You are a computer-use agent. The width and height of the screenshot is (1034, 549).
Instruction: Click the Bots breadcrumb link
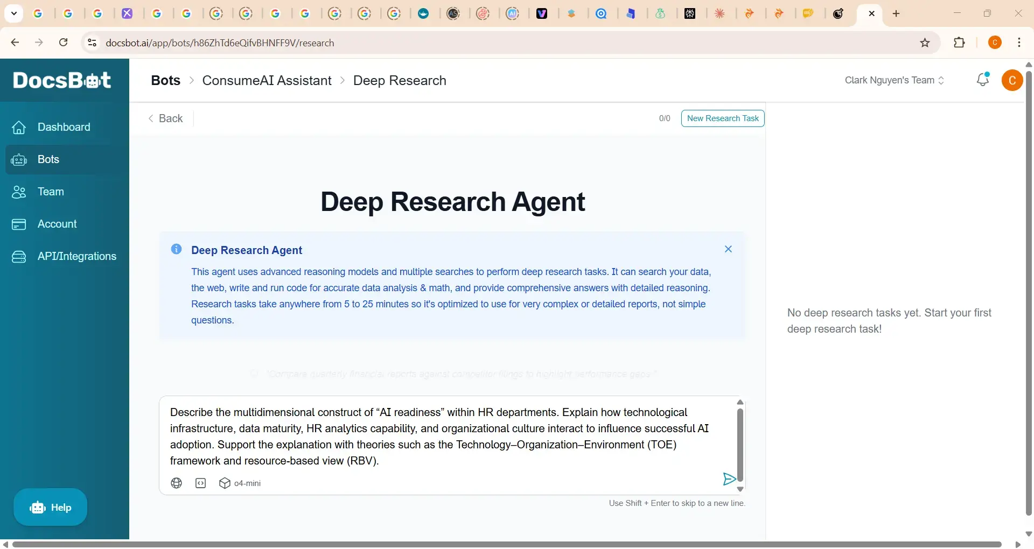[165, 80]
